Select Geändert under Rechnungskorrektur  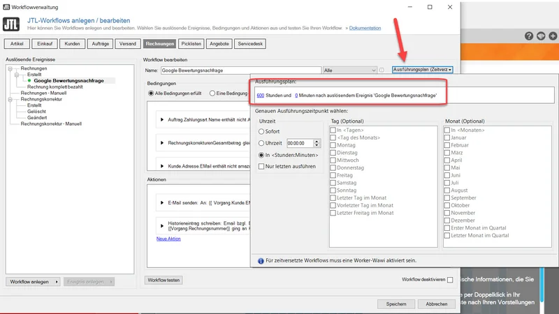37,117
